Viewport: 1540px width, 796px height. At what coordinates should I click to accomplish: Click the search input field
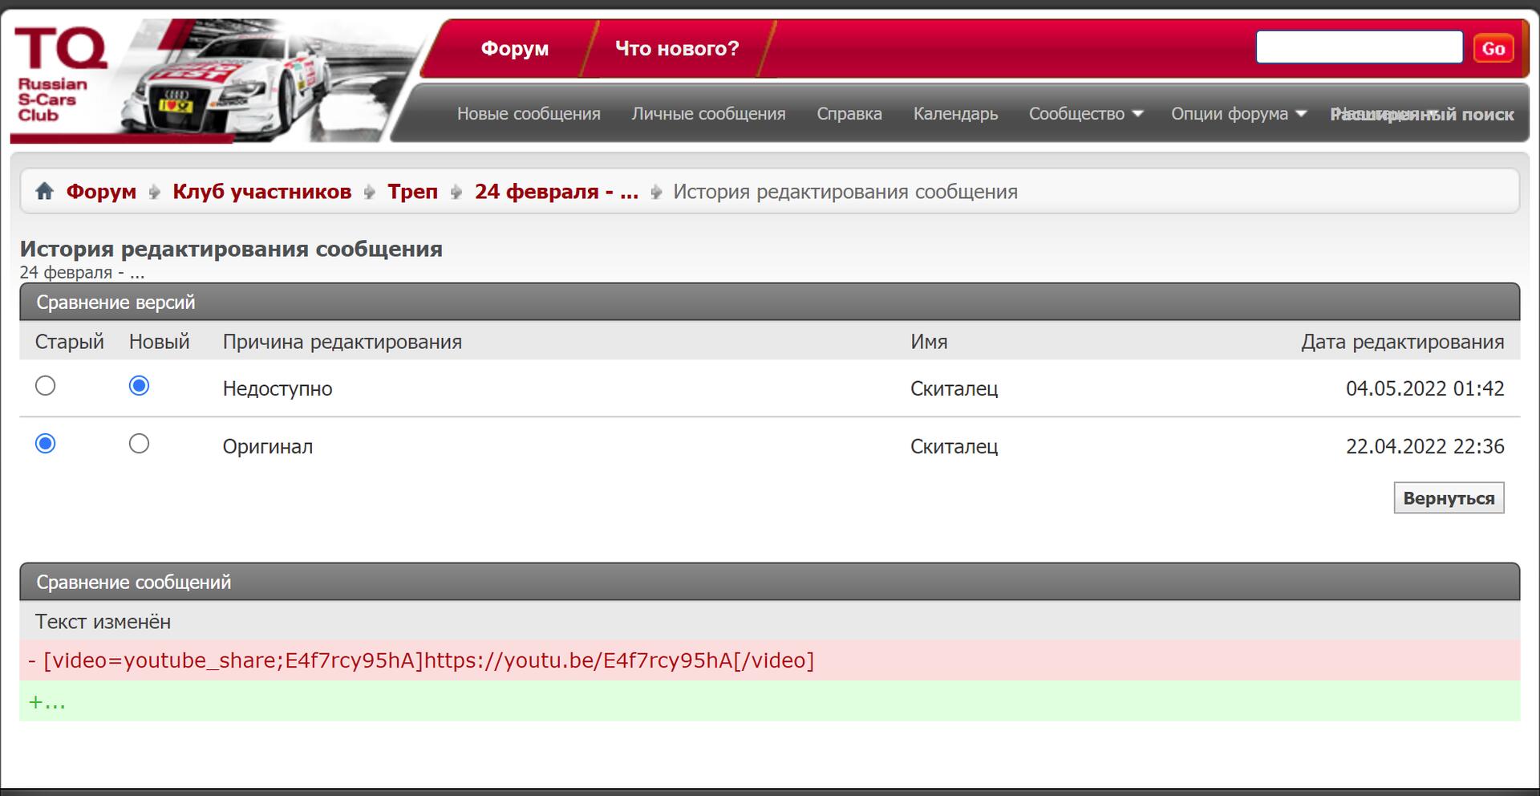point(1359,47)
